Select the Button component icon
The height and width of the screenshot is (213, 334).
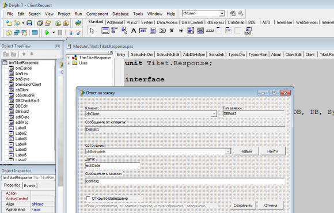click(162, 31)
